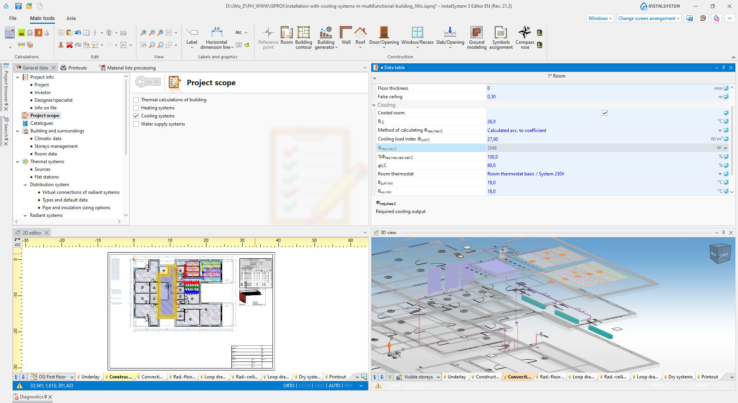Enable Water supply systems checkbox
The height and width of the screenshot is (403, 738).
(x=136, y=124)
